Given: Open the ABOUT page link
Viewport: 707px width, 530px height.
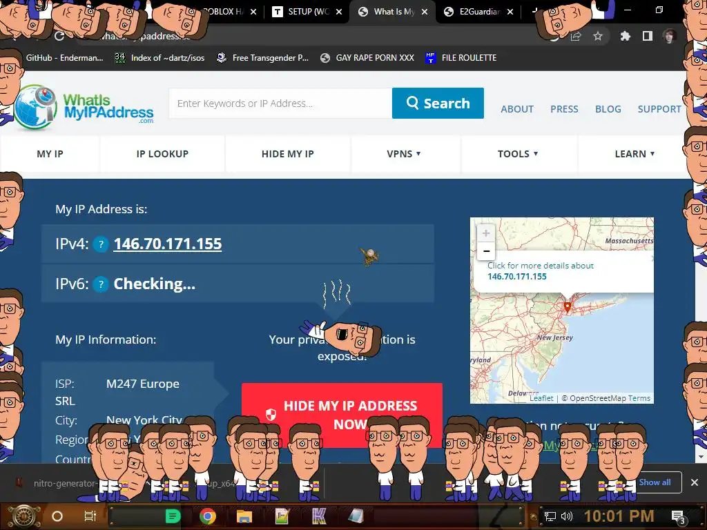Looking at the screenshot, I should click(x=517, y=109).
